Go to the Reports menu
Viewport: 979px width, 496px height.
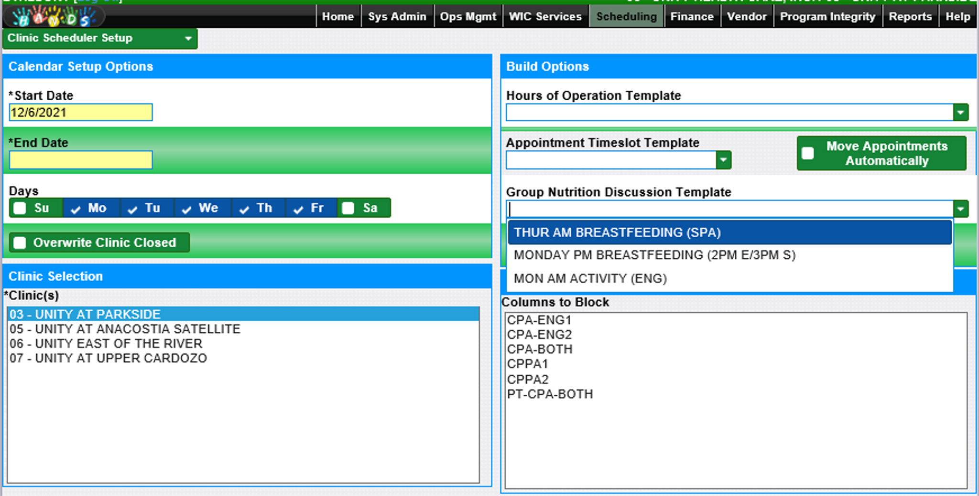click(910, 17)
